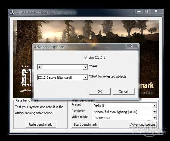The image size is (170, 141).
Task: Click the Cancel button
Action: (x=124, y=91)
